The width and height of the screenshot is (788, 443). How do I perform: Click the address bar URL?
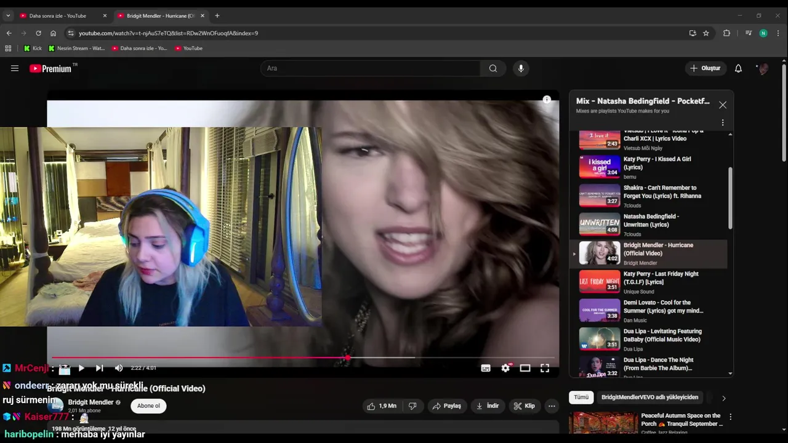pos(168,33)
